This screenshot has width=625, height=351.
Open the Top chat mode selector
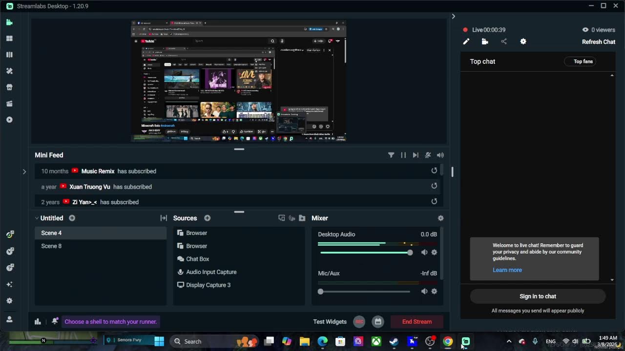pos(482,61)
